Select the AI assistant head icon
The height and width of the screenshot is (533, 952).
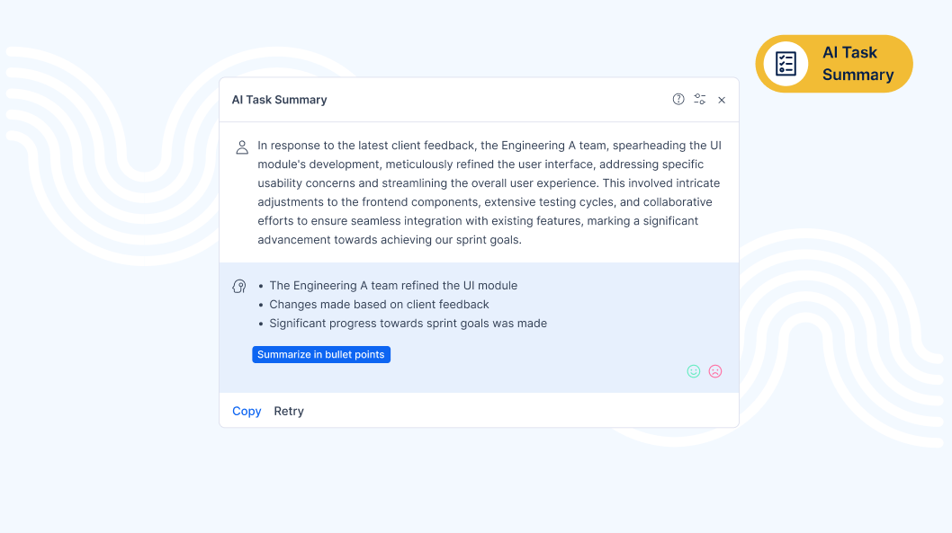click(238, 285)
